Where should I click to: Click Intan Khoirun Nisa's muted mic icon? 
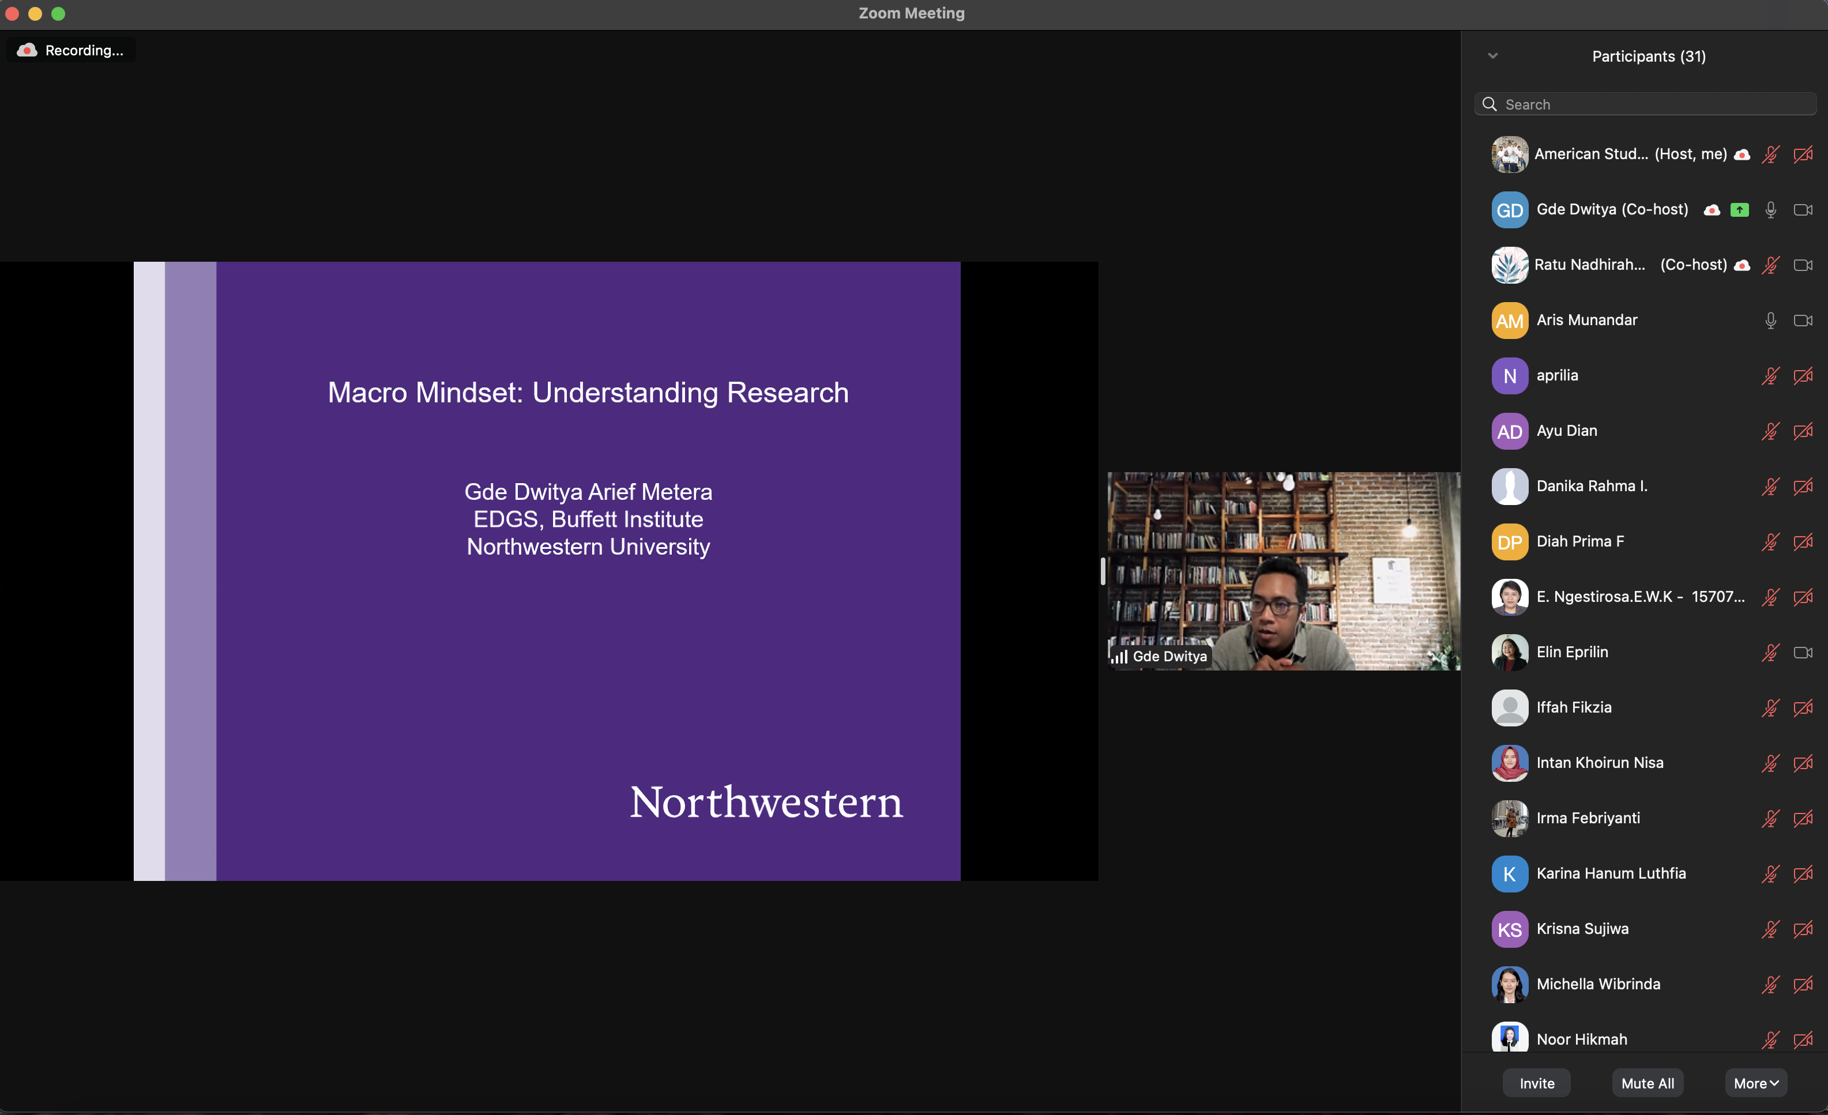1770,763
